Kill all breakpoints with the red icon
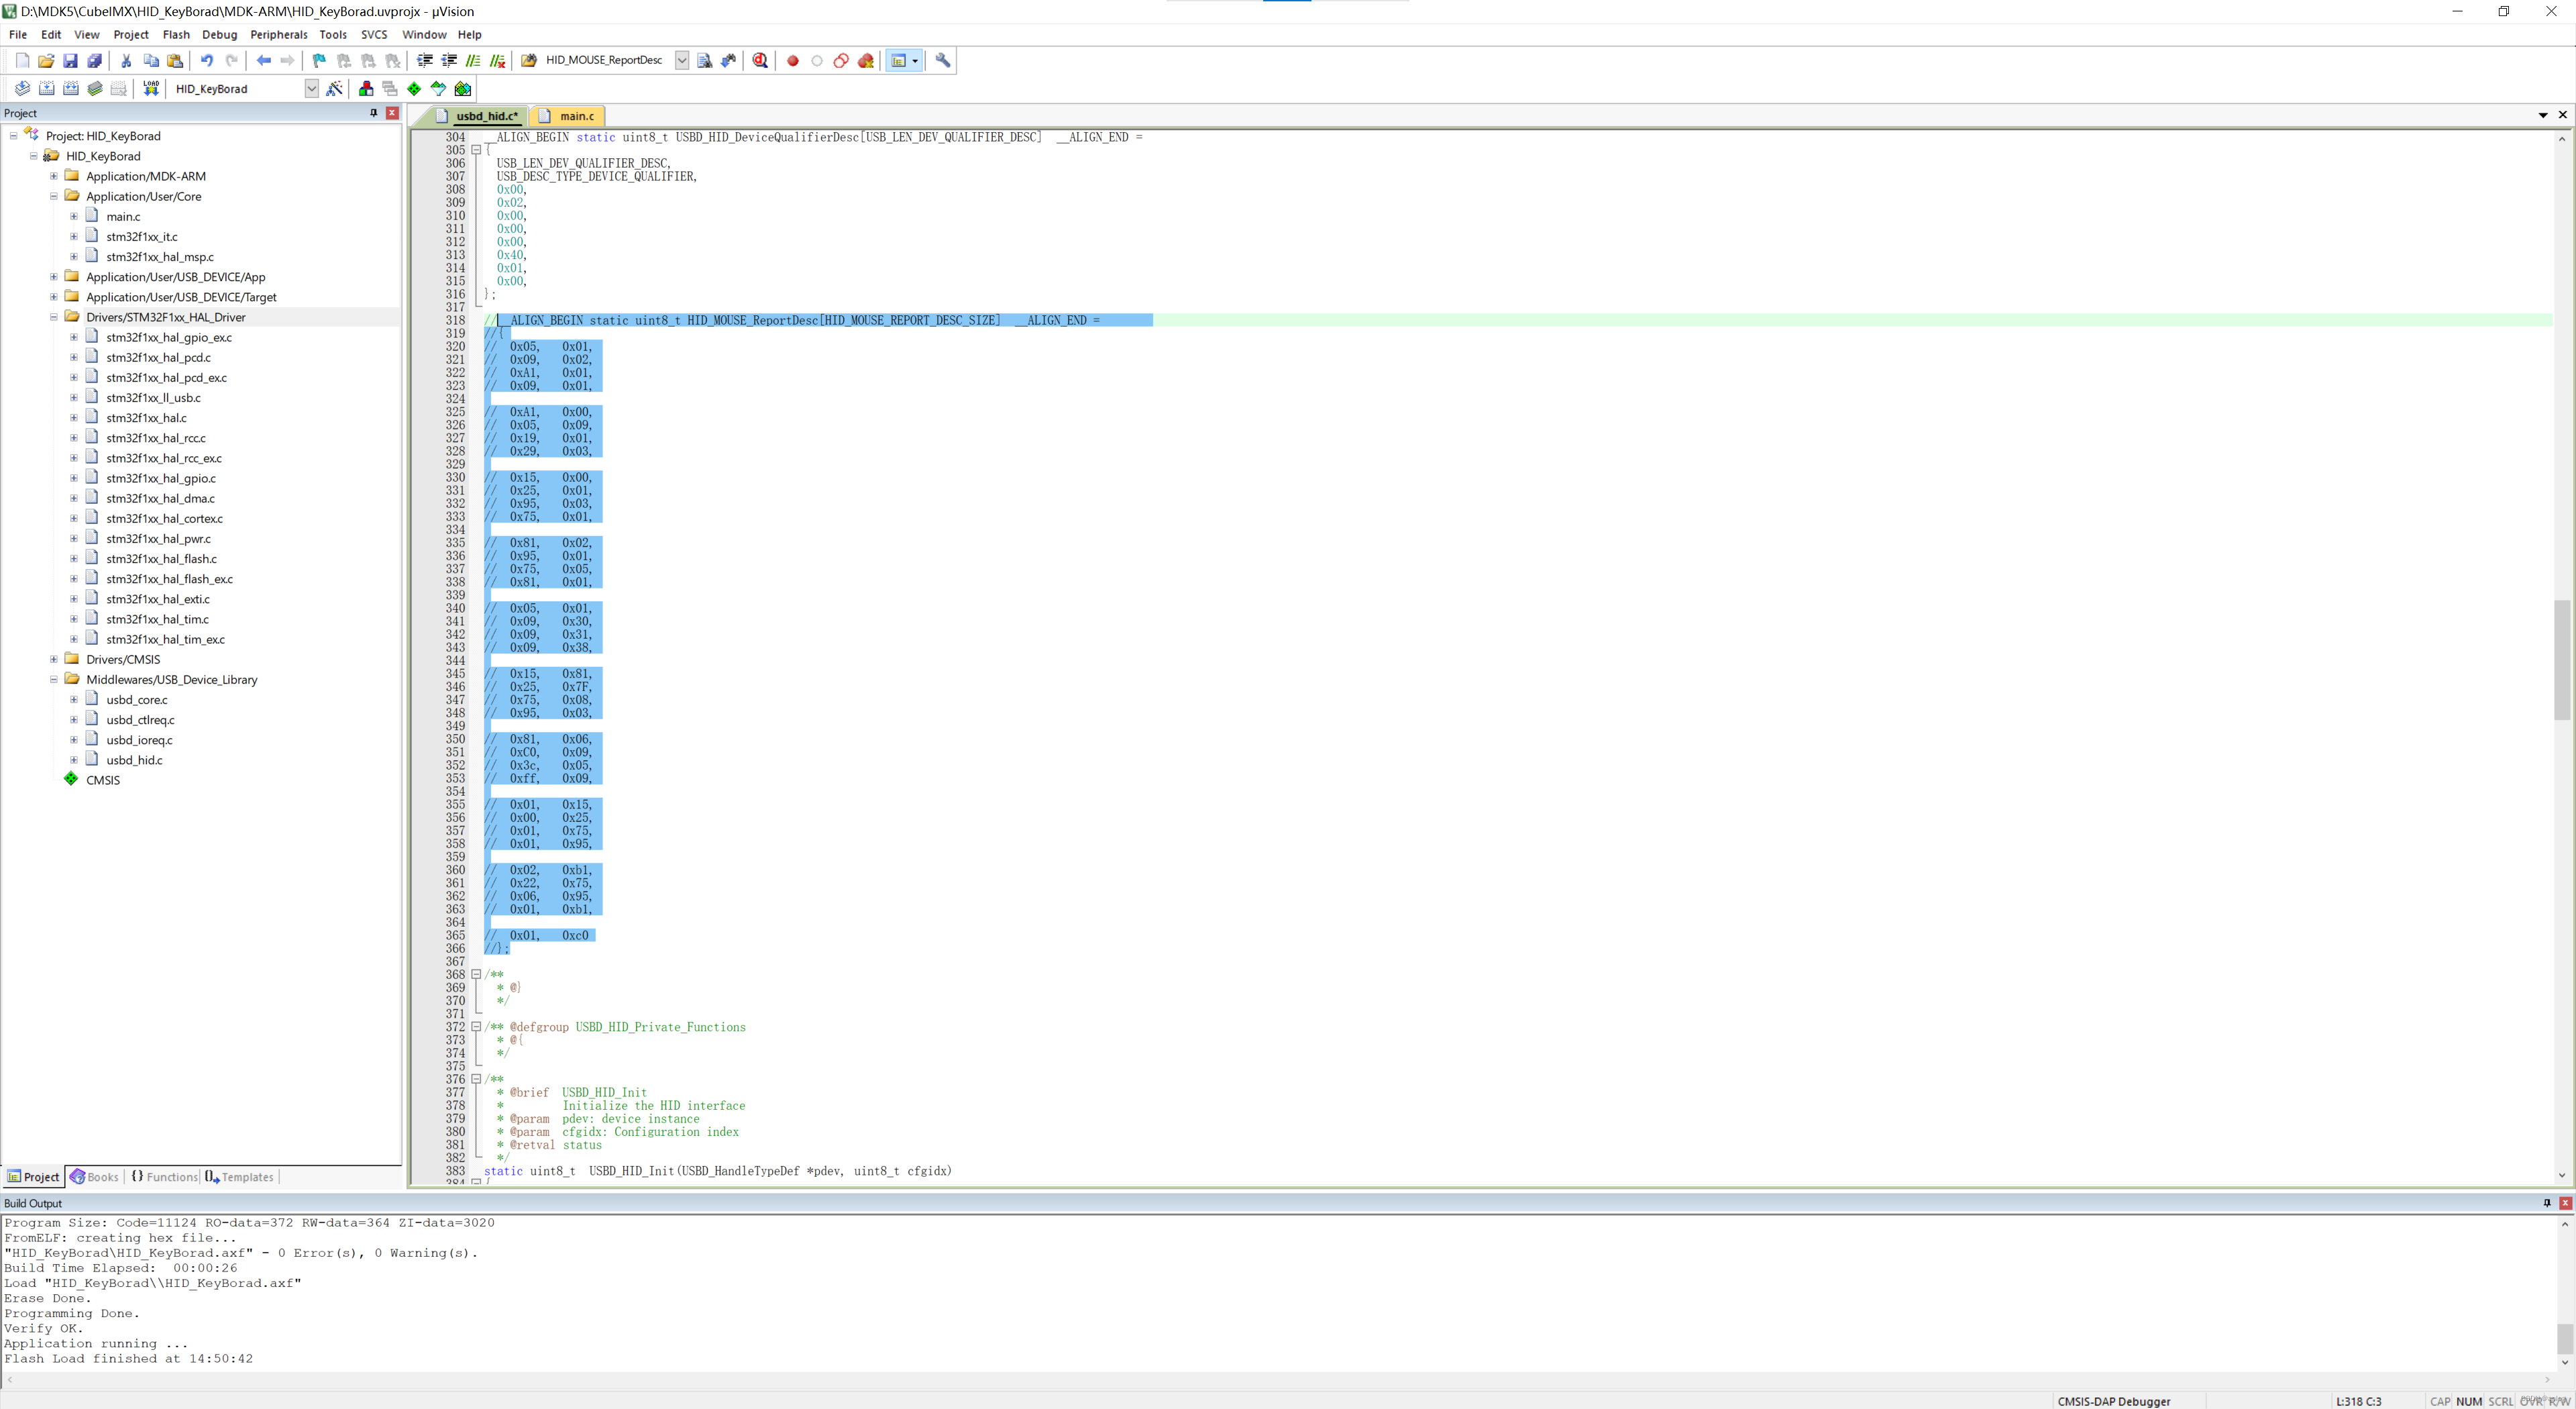 (866, 61)
